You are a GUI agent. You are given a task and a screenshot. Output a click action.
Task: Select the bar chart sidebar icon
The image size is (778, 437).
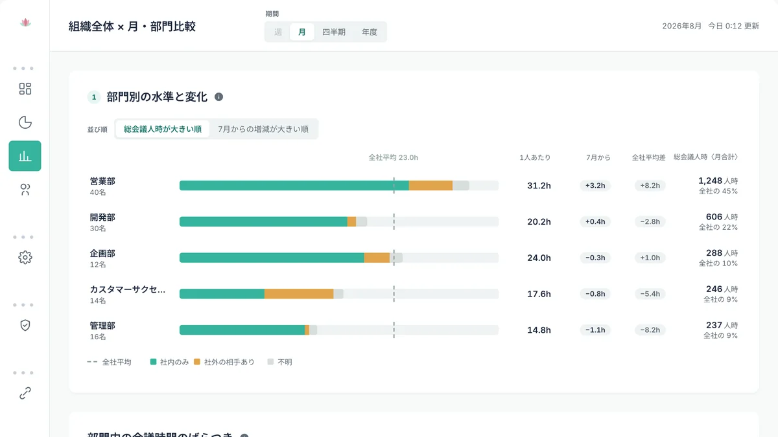pos(25,156)
